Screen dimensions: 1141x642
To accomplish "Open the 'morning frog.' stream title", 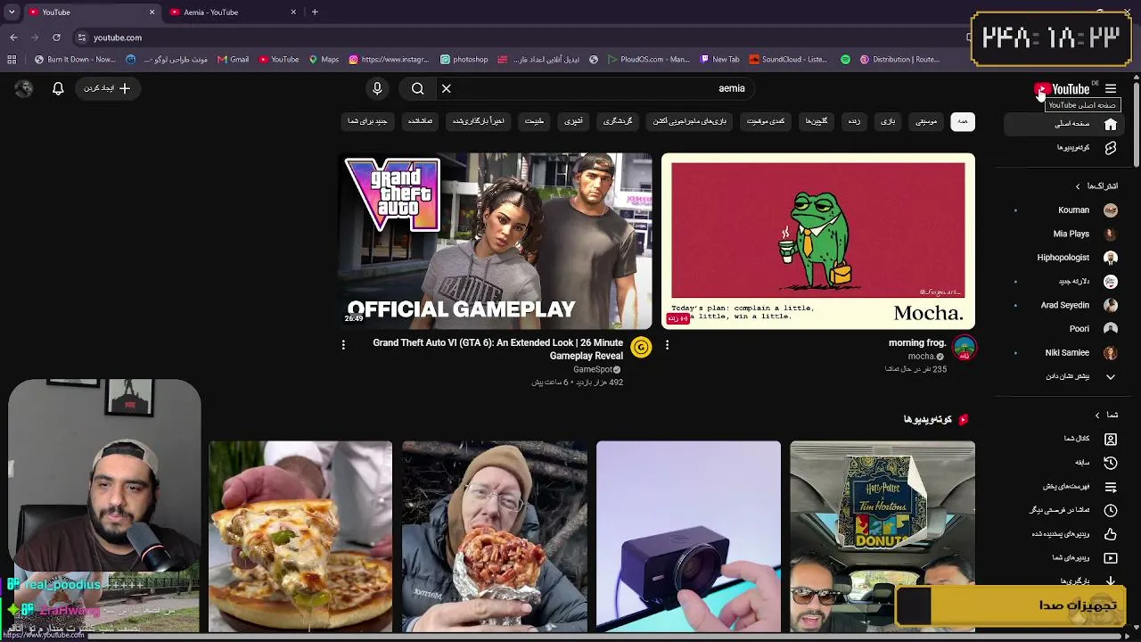I will coord(916,343).
